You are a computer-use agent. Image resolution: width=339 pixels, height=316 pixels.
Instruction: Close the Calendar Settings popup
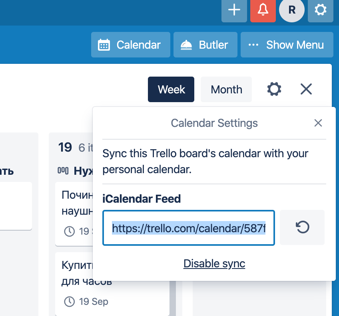point(318,123)
